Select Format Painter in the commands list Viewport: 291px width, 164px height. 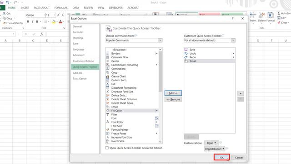132,130
